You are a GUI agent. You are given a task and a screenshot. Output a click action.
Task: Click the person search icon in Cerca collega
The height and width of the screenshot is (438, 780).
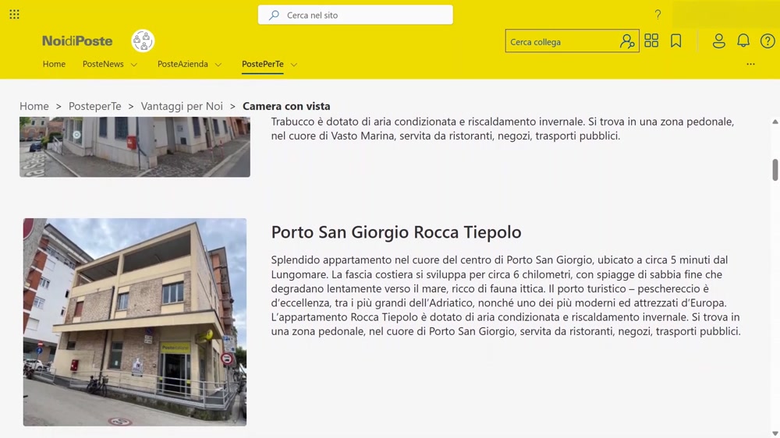[x=627, y=41]
